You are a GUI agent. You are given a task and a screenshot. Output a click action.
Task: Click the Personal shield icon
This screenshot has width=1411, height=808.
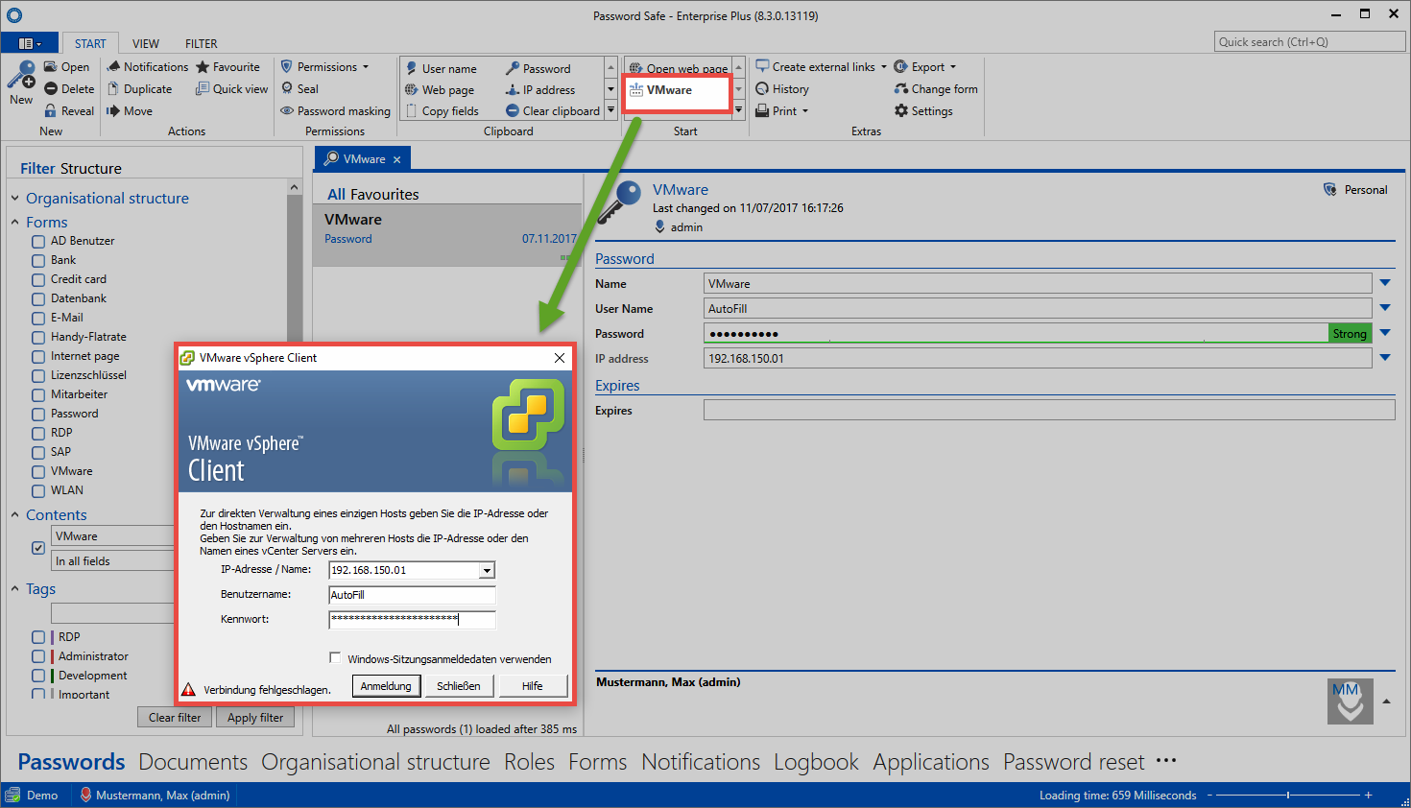(1329, 190)
